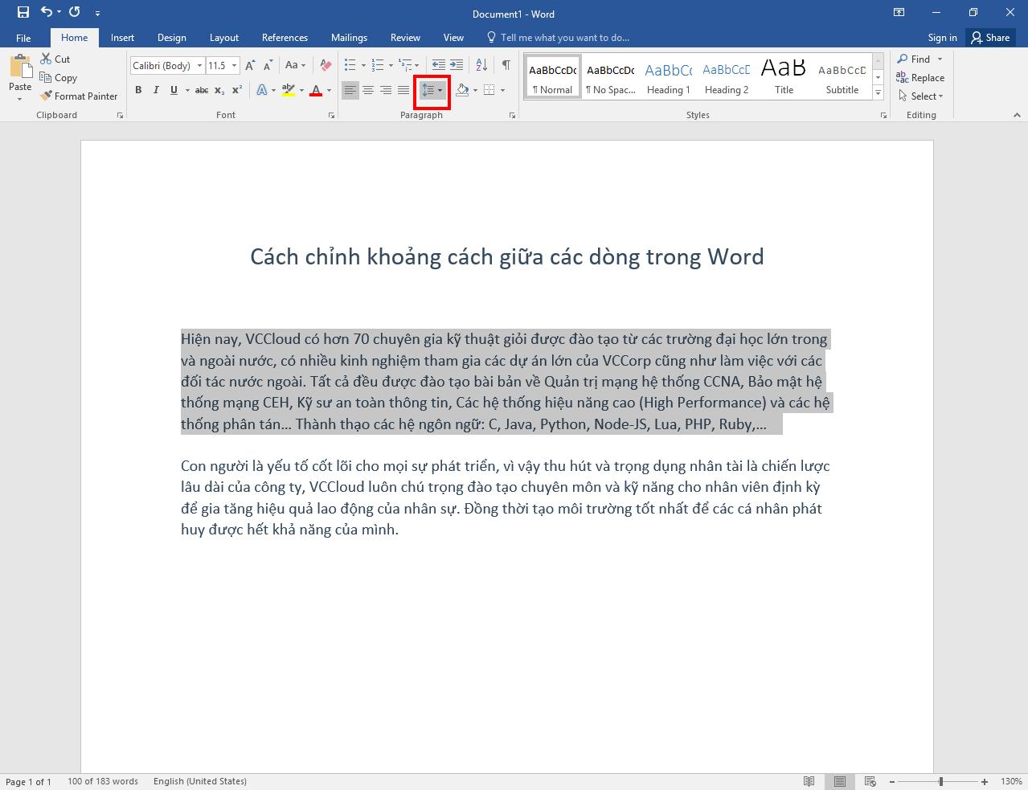Screen dimensions: 1028x790
Task: Center align the paragraph
Action: (368, 91)
